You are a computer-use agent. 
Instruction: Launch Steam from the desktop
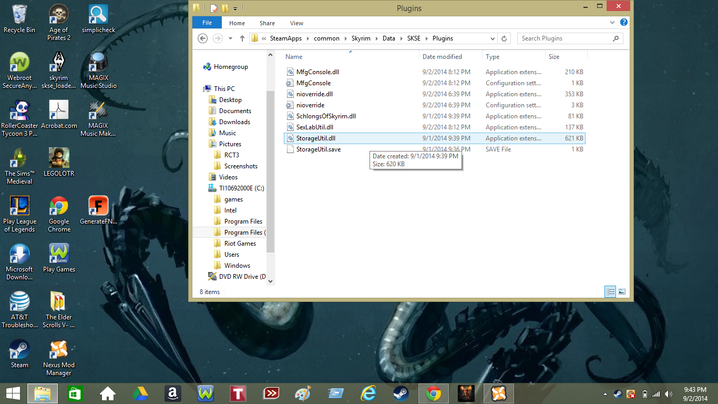(19, 354)
